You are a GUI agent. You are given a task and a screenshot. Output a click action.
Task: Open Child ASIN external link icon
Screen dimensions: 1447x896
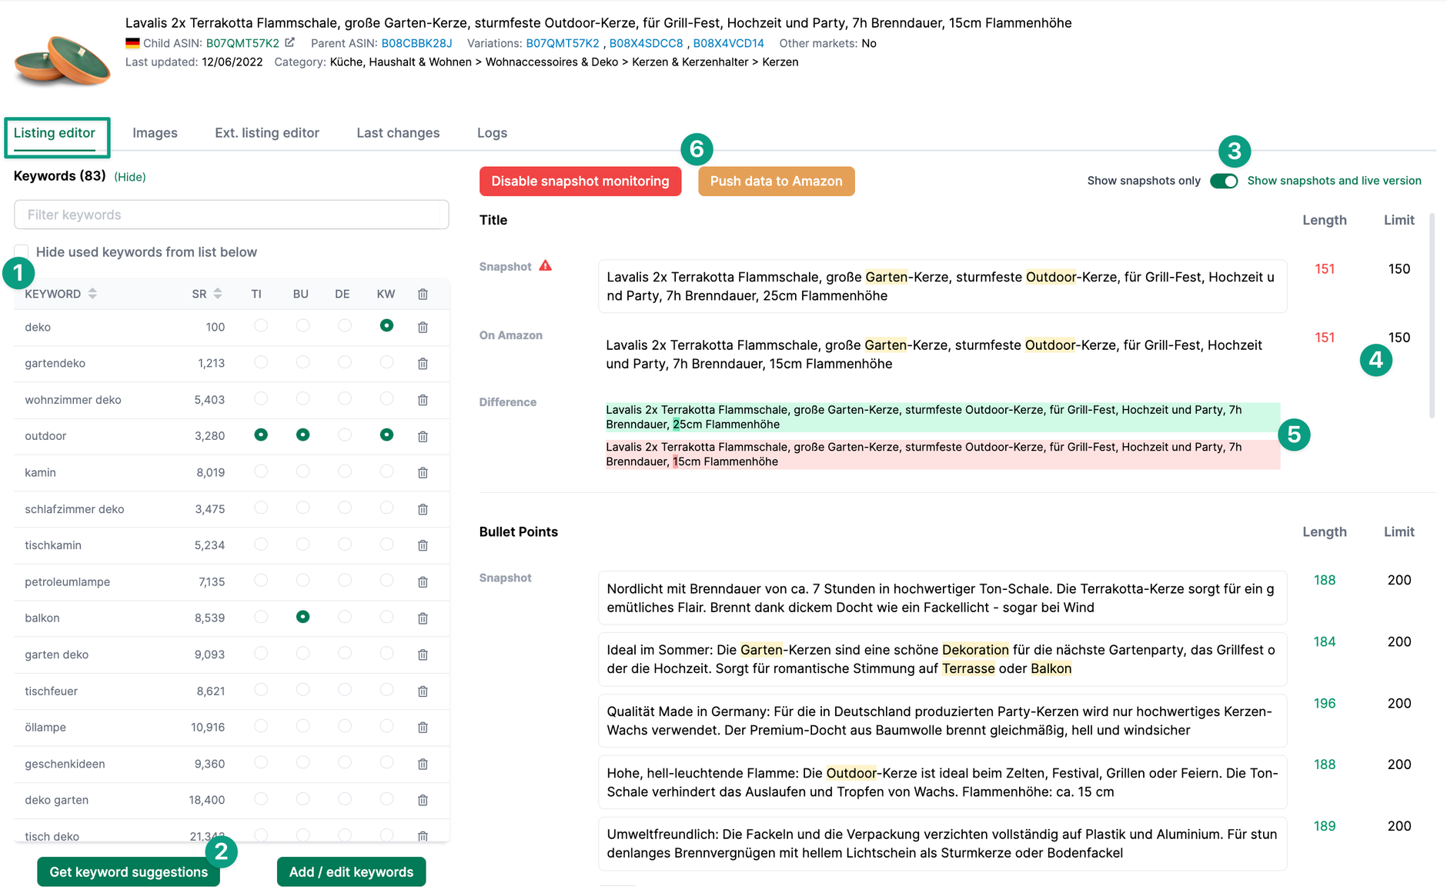tap(289, 43)
